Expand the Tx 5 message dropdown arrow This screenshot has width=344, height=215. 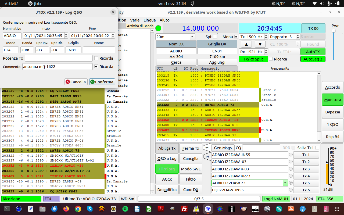pos(285,183)
